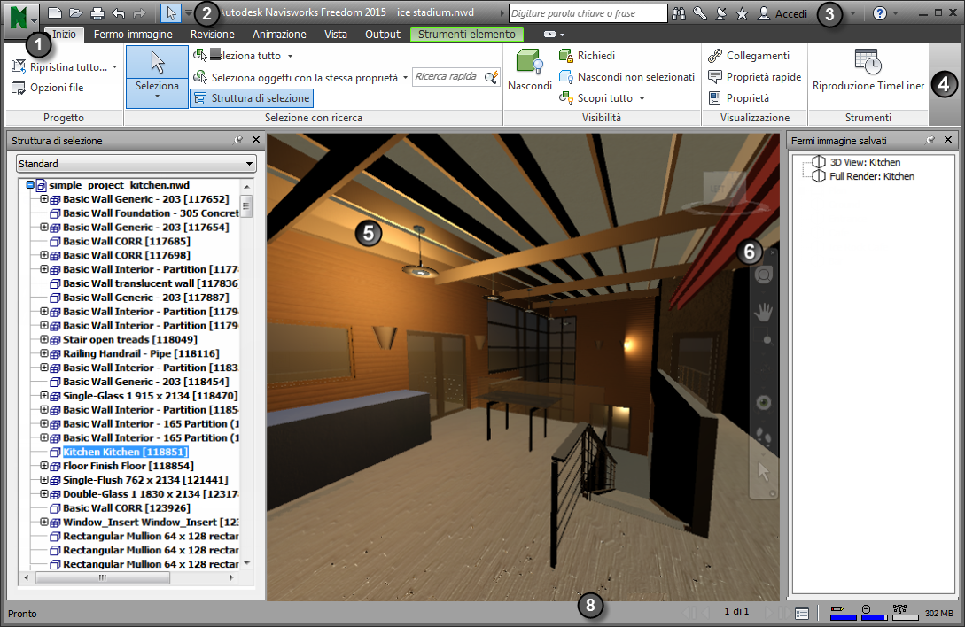The height and width of the screenshot is (627, 965).
Task: Switch to the Fermo immagine tab
Action: click(x=133, y=35)
